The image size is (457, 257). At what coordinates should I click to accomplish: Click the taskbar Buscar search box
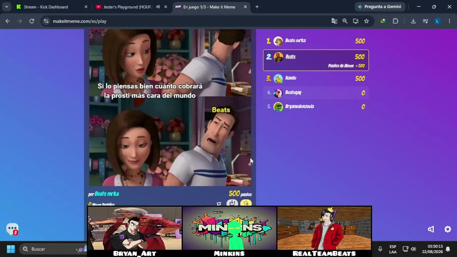[x=53, y=249]
